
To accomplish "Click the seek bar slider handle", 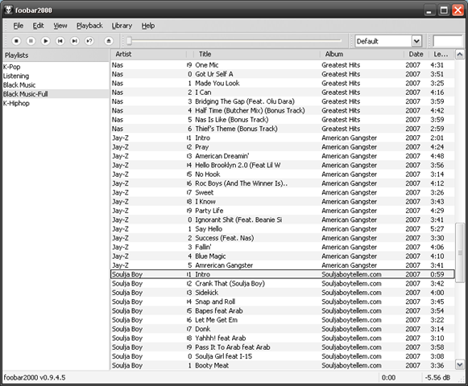I will pos(129,41).
